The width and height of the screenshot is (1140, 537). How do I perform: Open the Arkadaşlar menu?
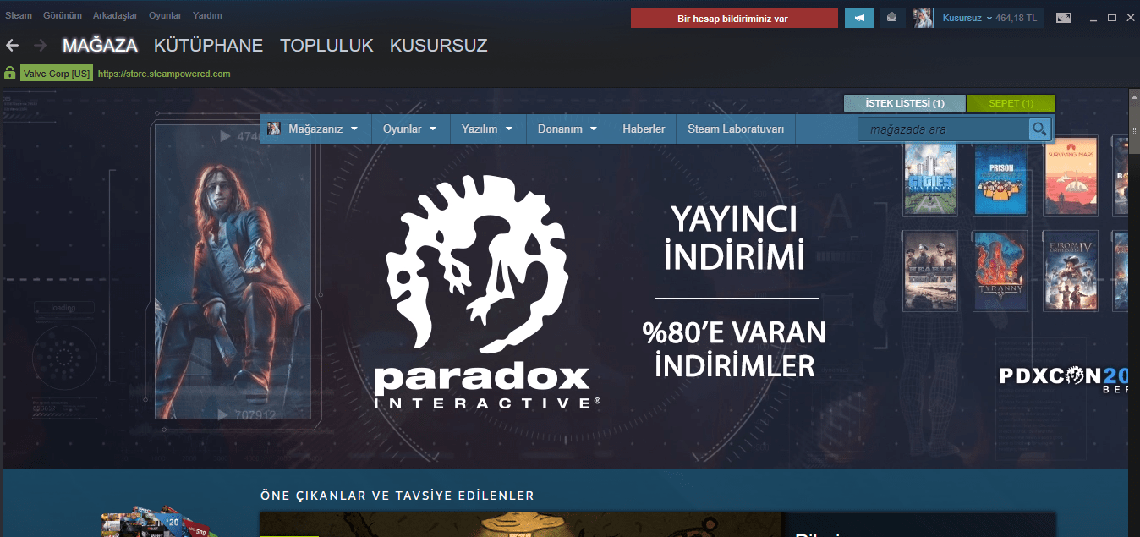[115, 16]
